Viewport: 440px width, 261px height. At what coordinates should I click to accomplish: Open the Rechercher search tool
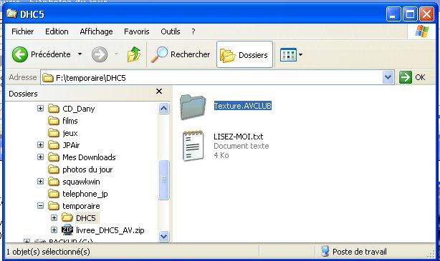[x=181, y=54]
